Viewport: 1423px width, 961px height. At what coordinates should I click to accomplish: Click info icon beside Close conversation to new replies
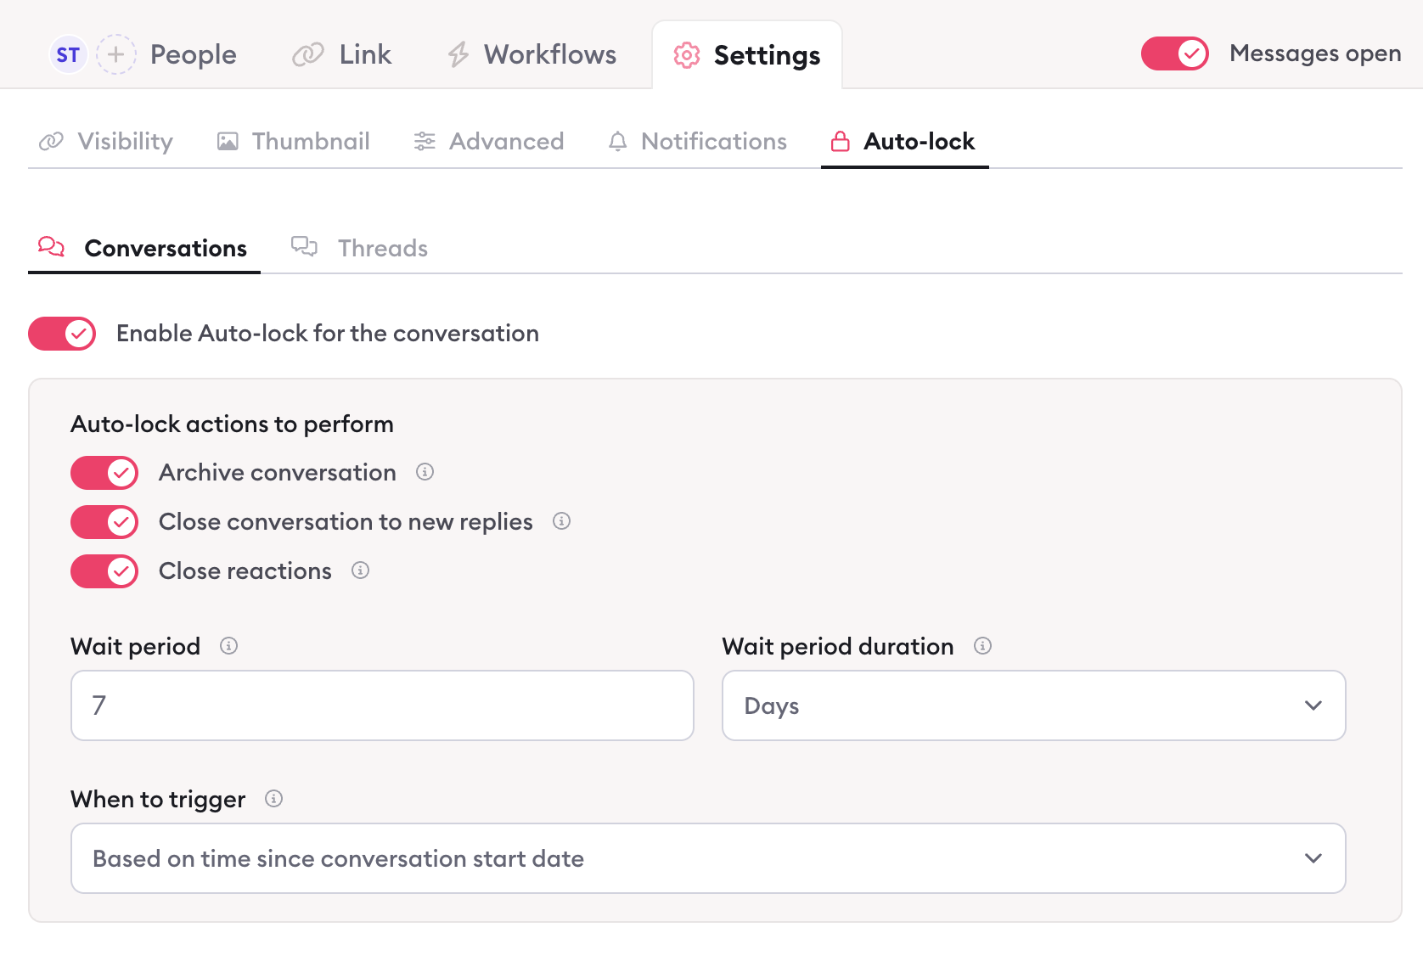(x=561, y=521)
